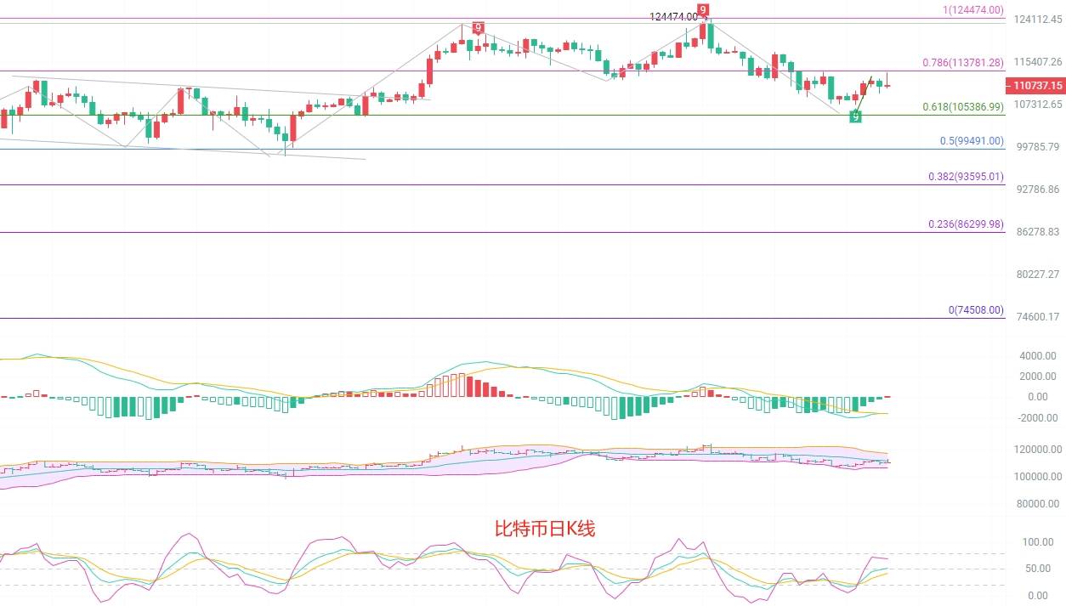Click the 80227.27 price axis label
Viewport: 1066px width, 606px height.
click(1036, 275)
